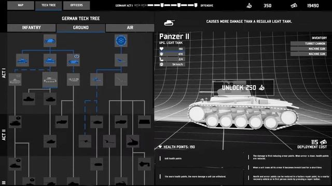The image size is (332, 186).
Task: Click the blue car root node
Action: click(x=50, y=40)
